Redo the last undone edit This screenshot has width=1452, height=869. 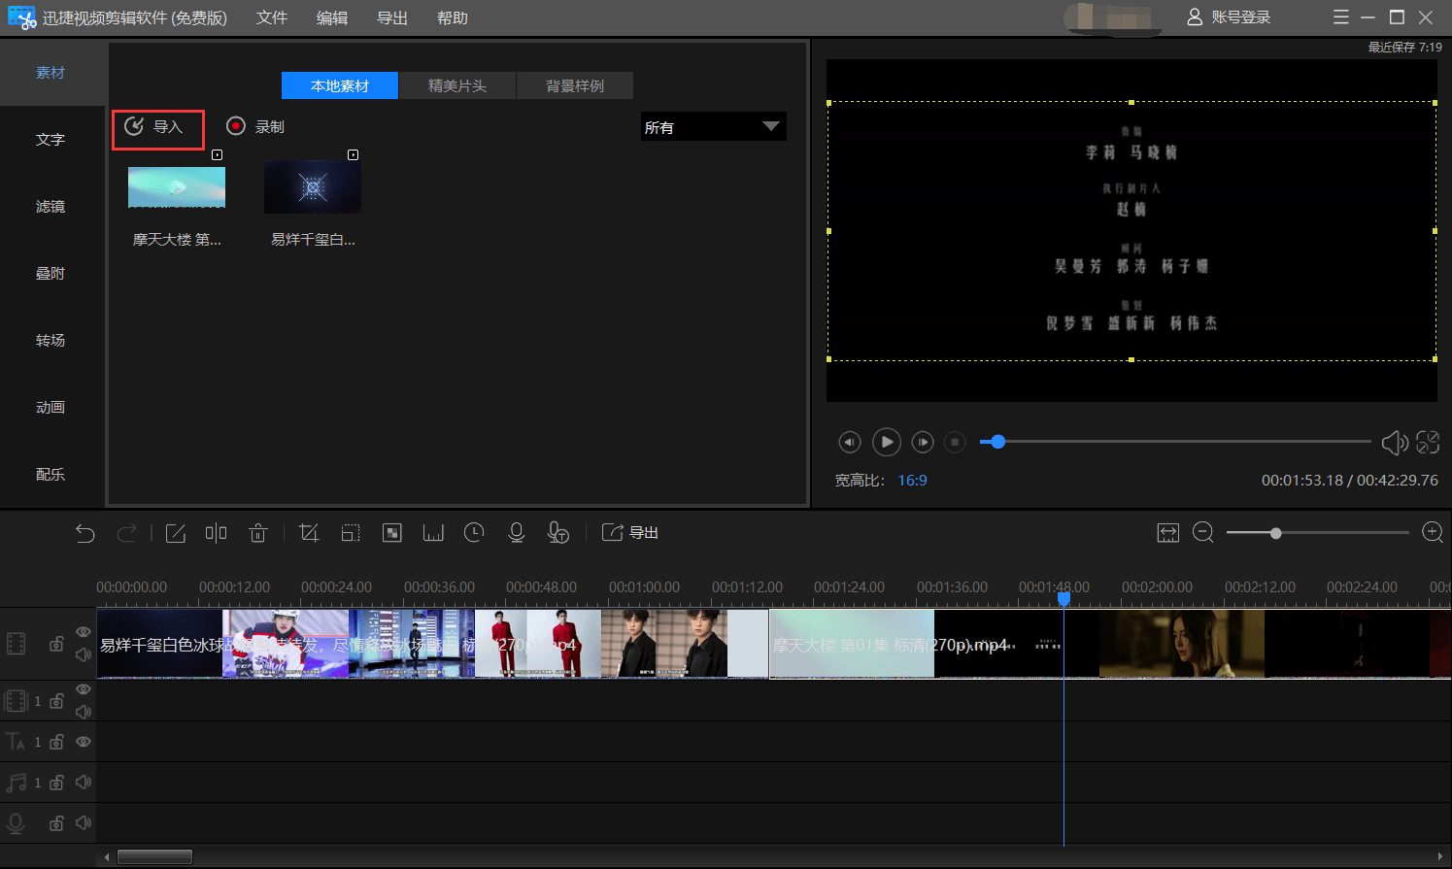126,533
